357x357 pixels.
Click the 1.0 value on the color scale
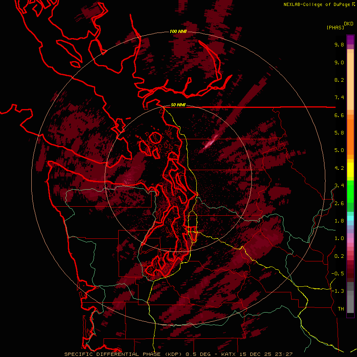(x=339, y=238)
